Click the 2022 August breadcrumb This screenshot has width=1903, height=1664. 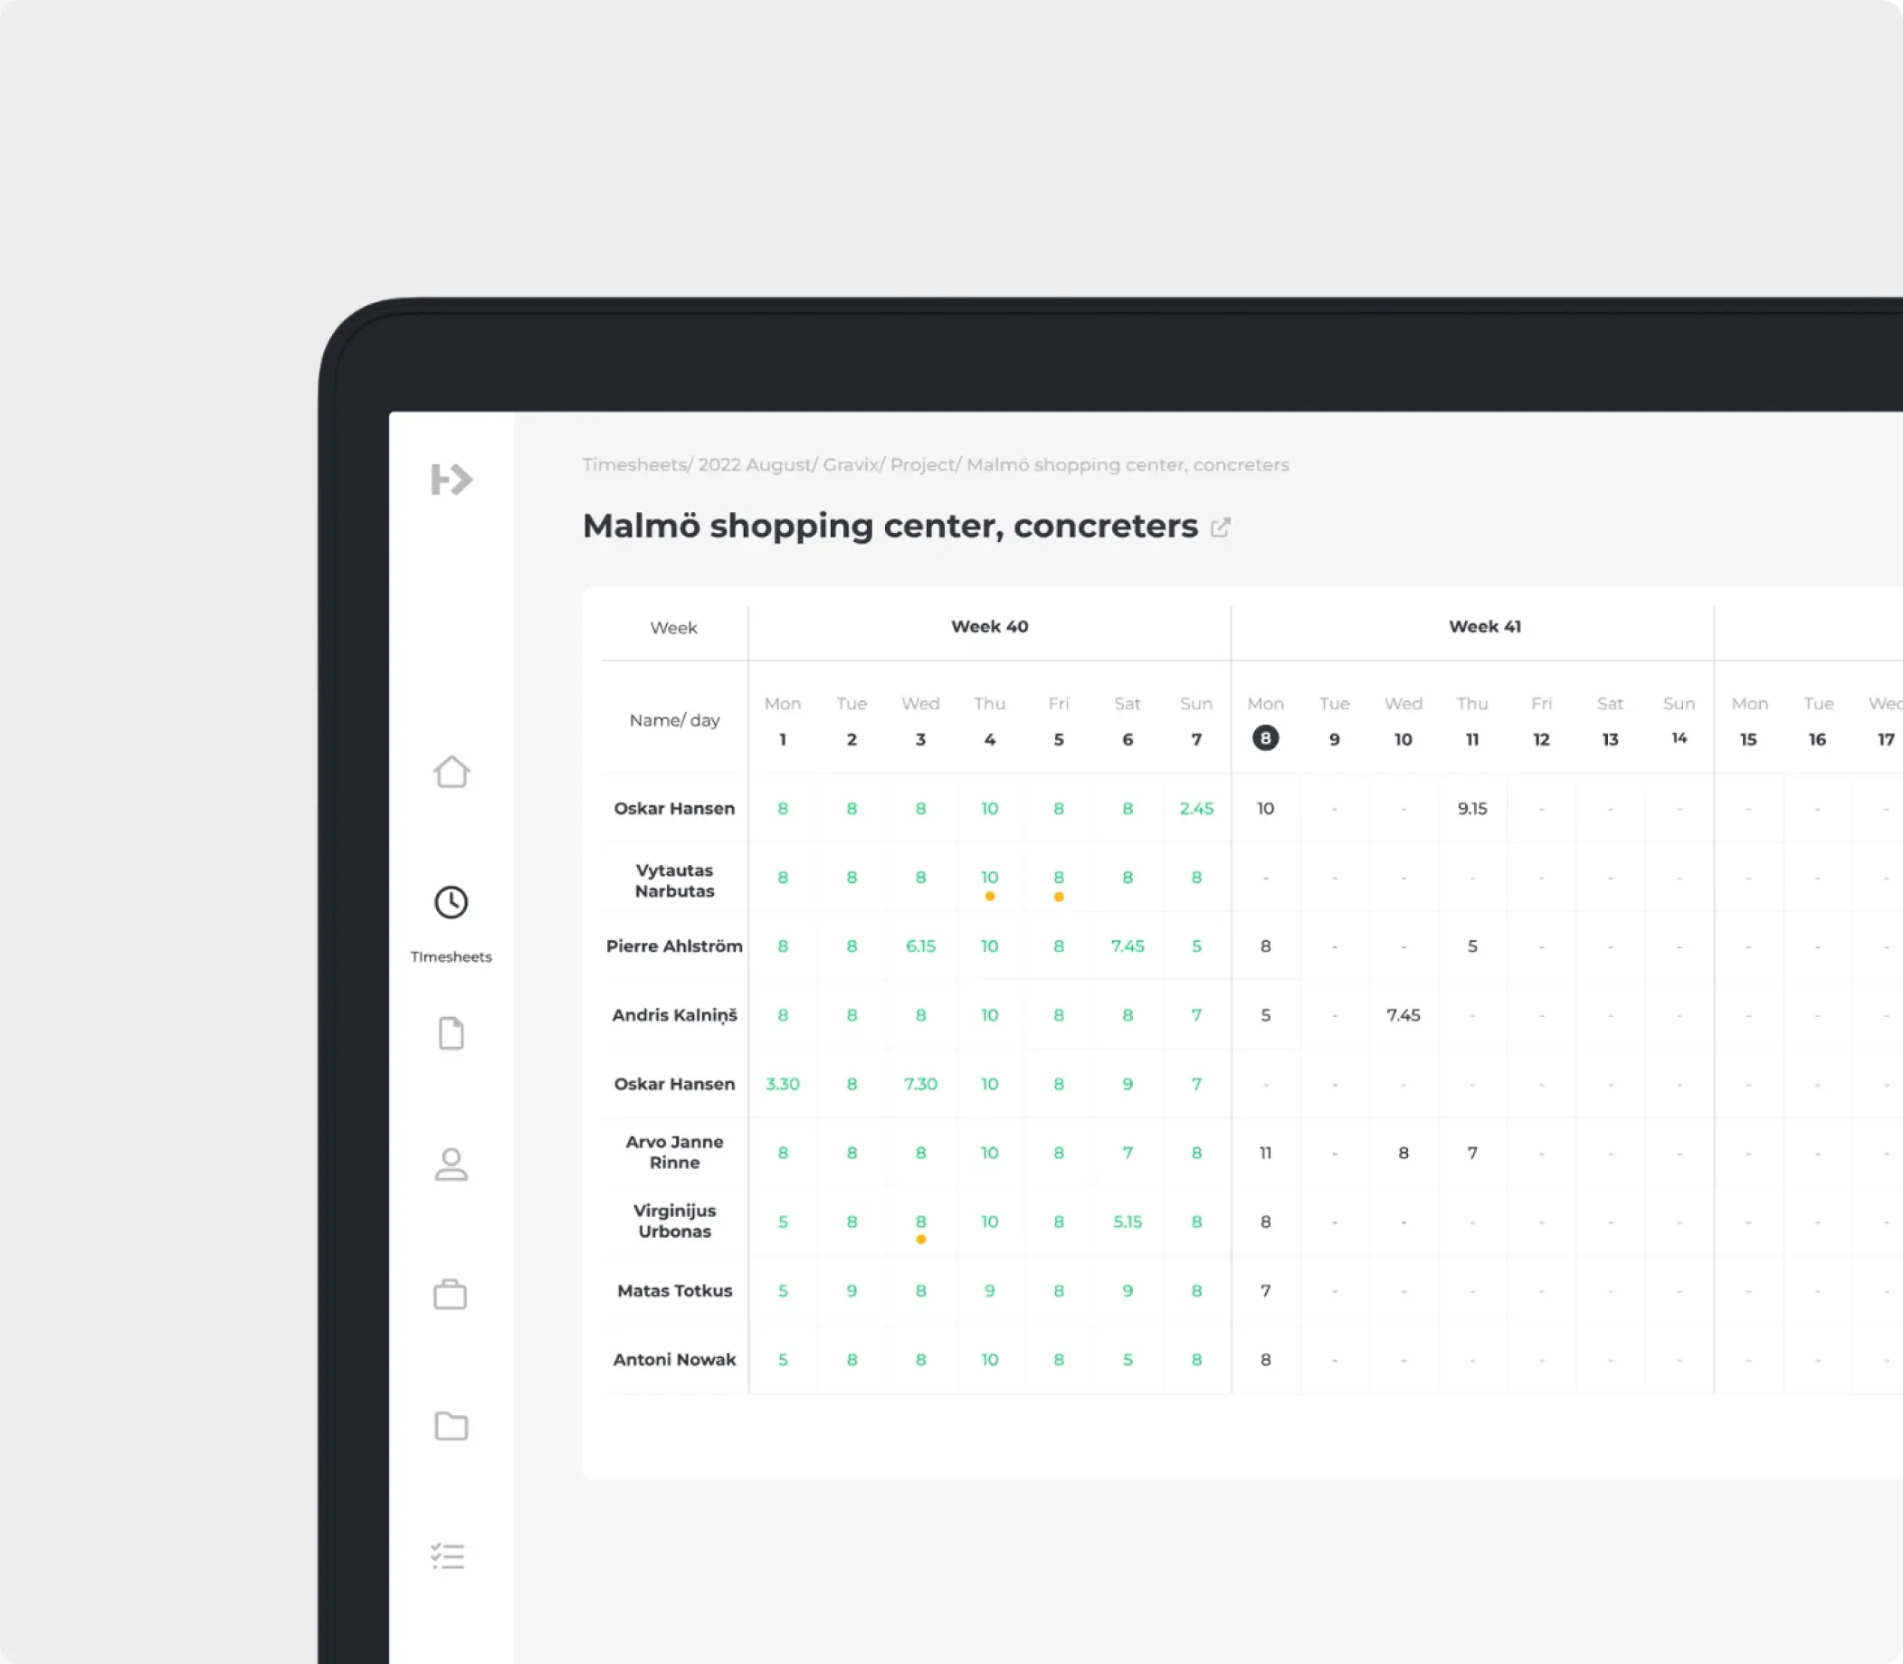coord(754,464)
